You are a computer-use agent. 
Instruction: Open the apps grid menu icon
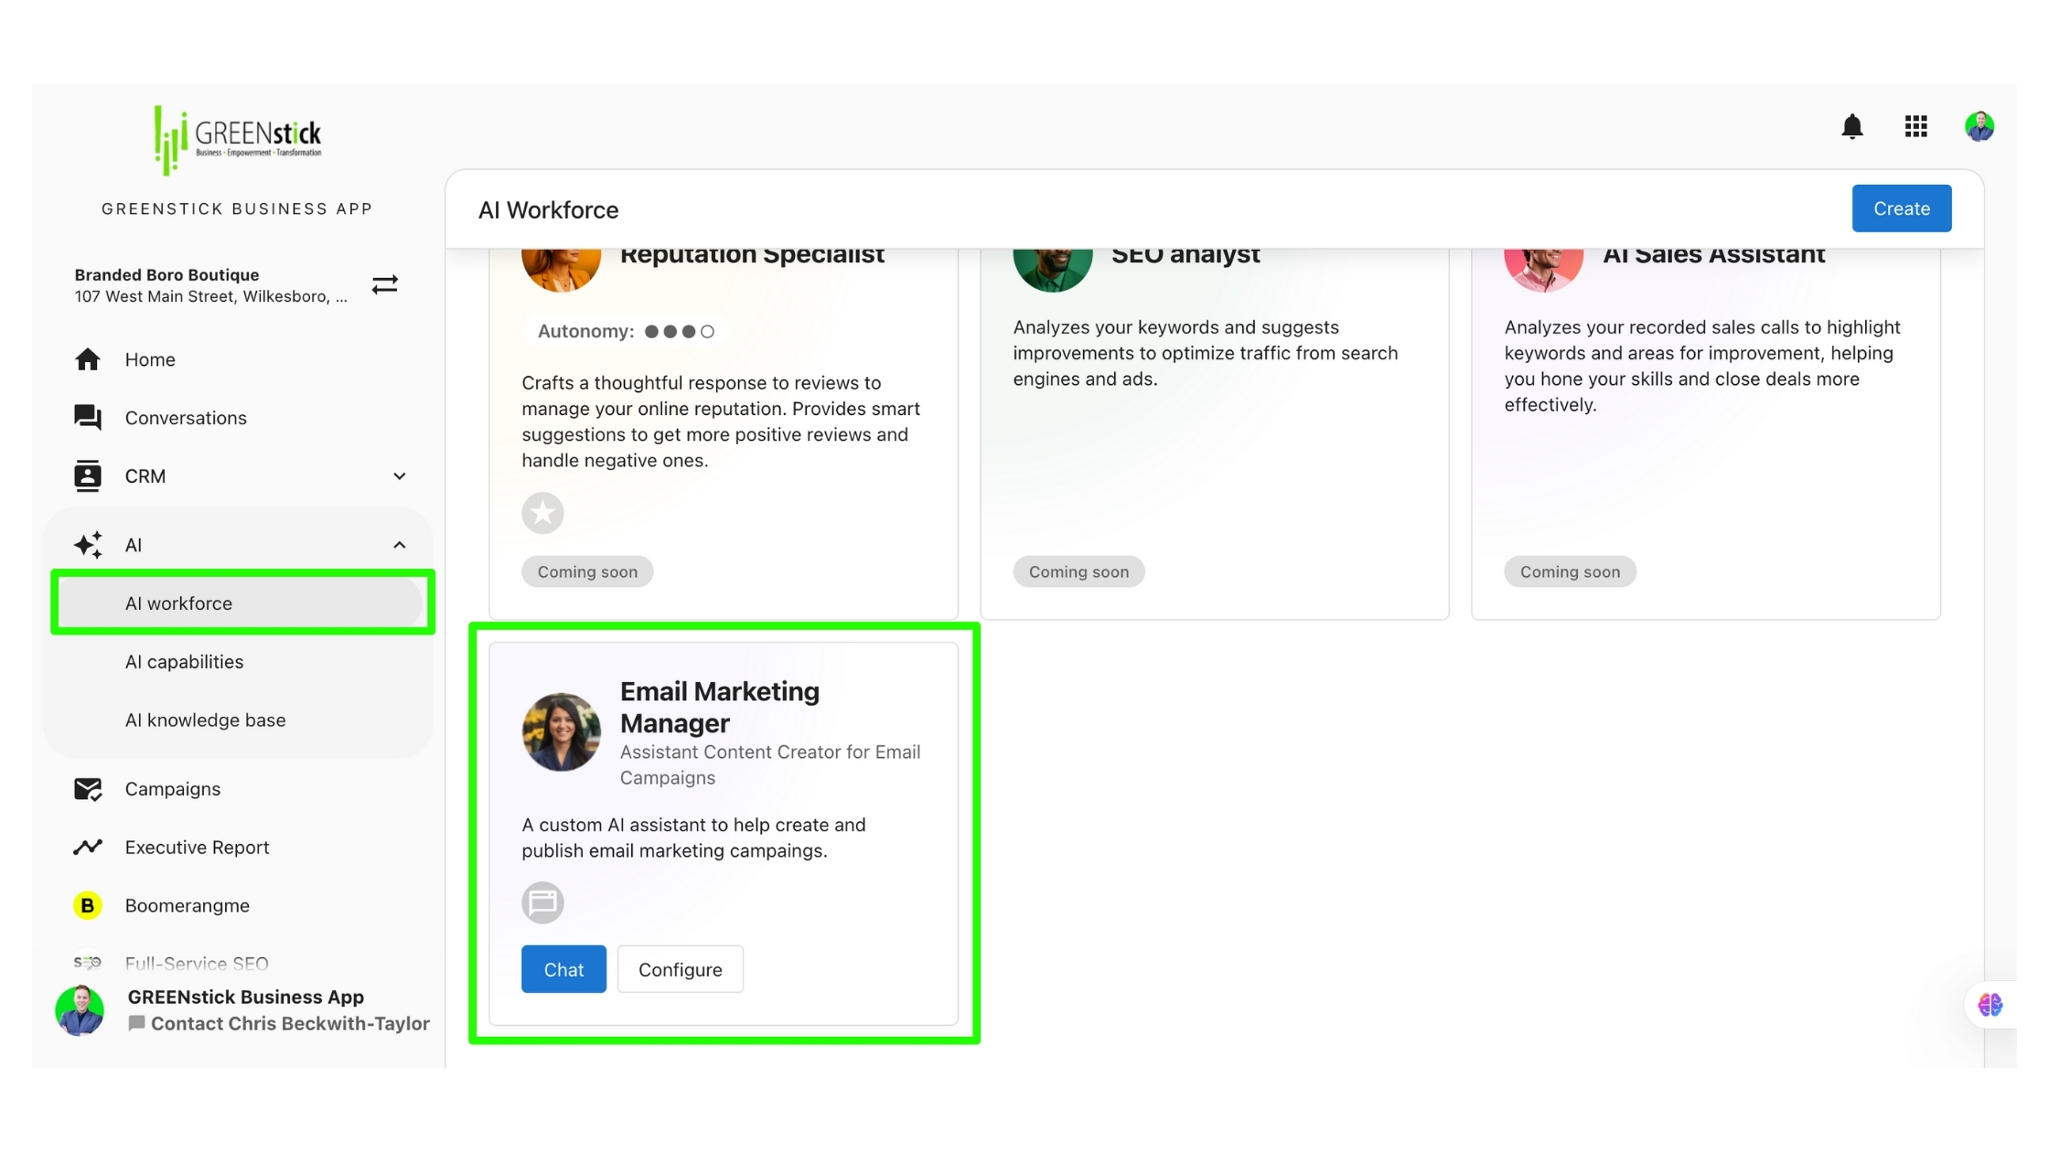(x=1915, y=126)
